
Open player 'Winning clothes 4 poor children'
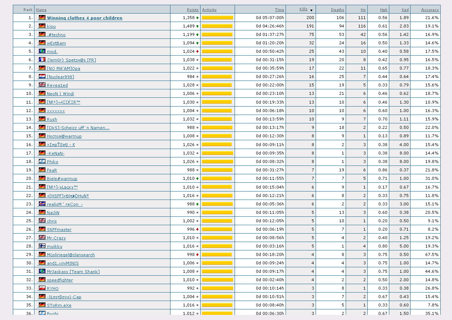85,18
